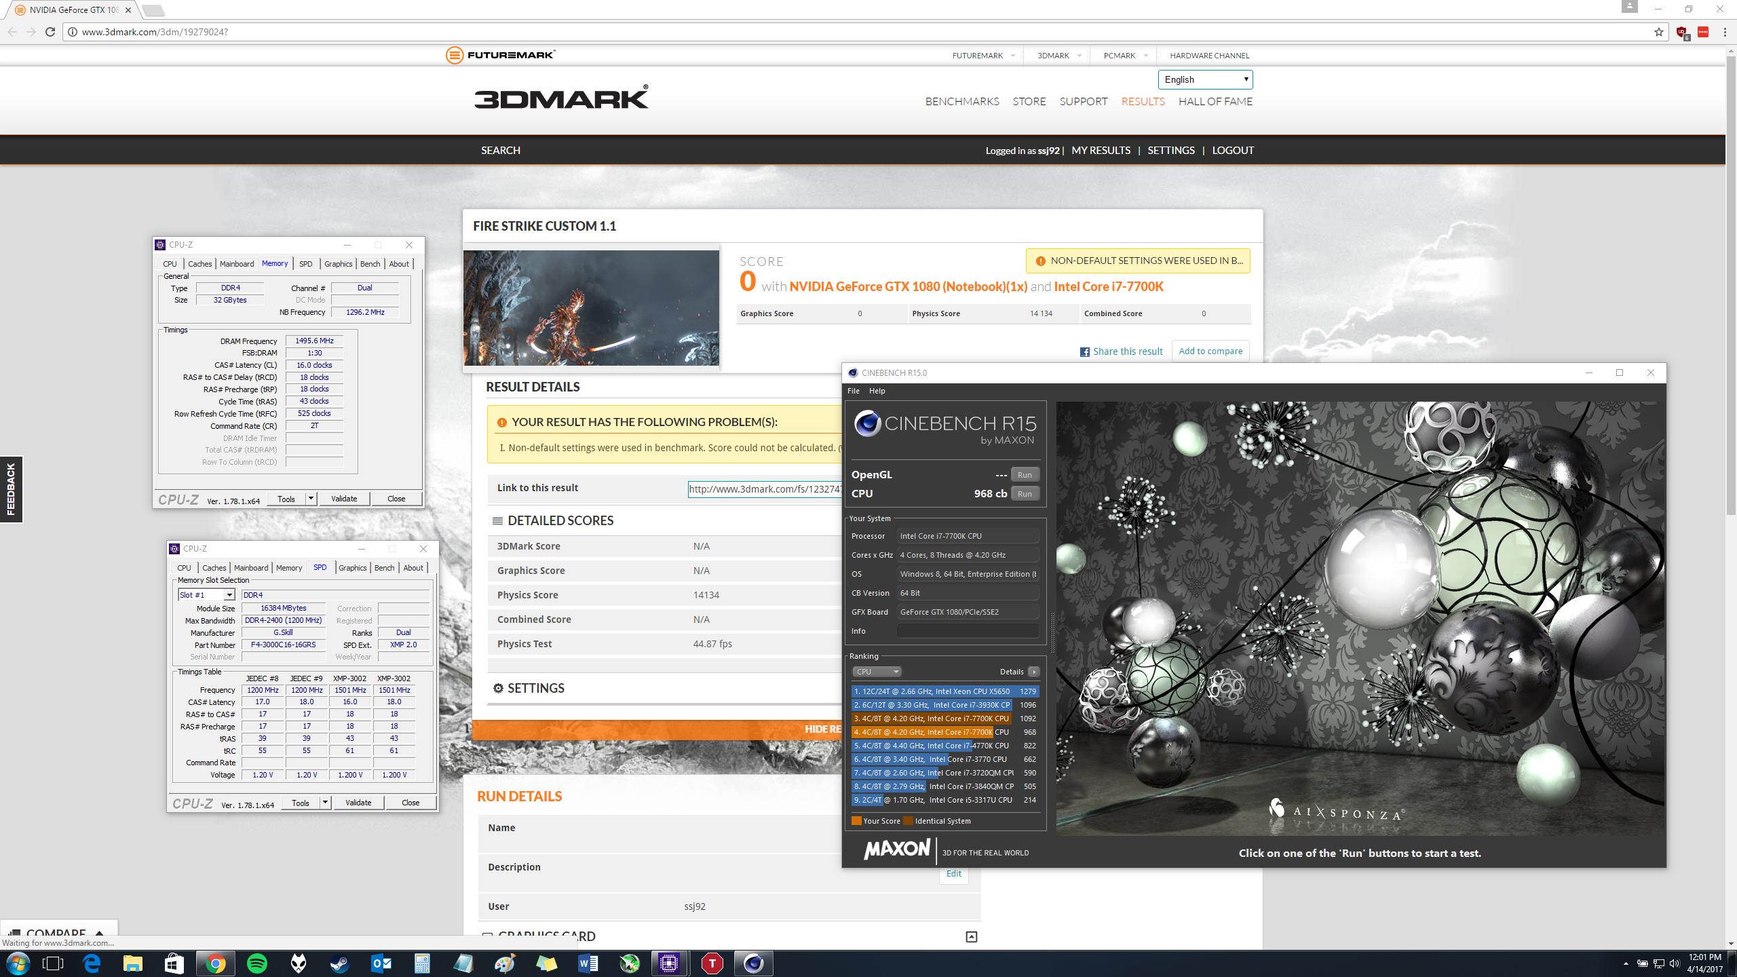
Task: Click the Chrome reload page icon
Action: (50, 32)
